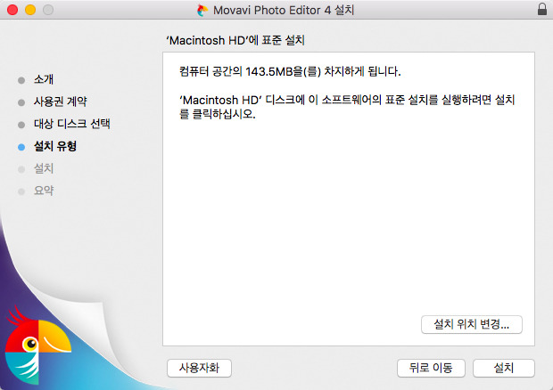Click the Movavi parrot logo at bottom left
This screenshot has height=390, width=553.
tap(37, 345)
